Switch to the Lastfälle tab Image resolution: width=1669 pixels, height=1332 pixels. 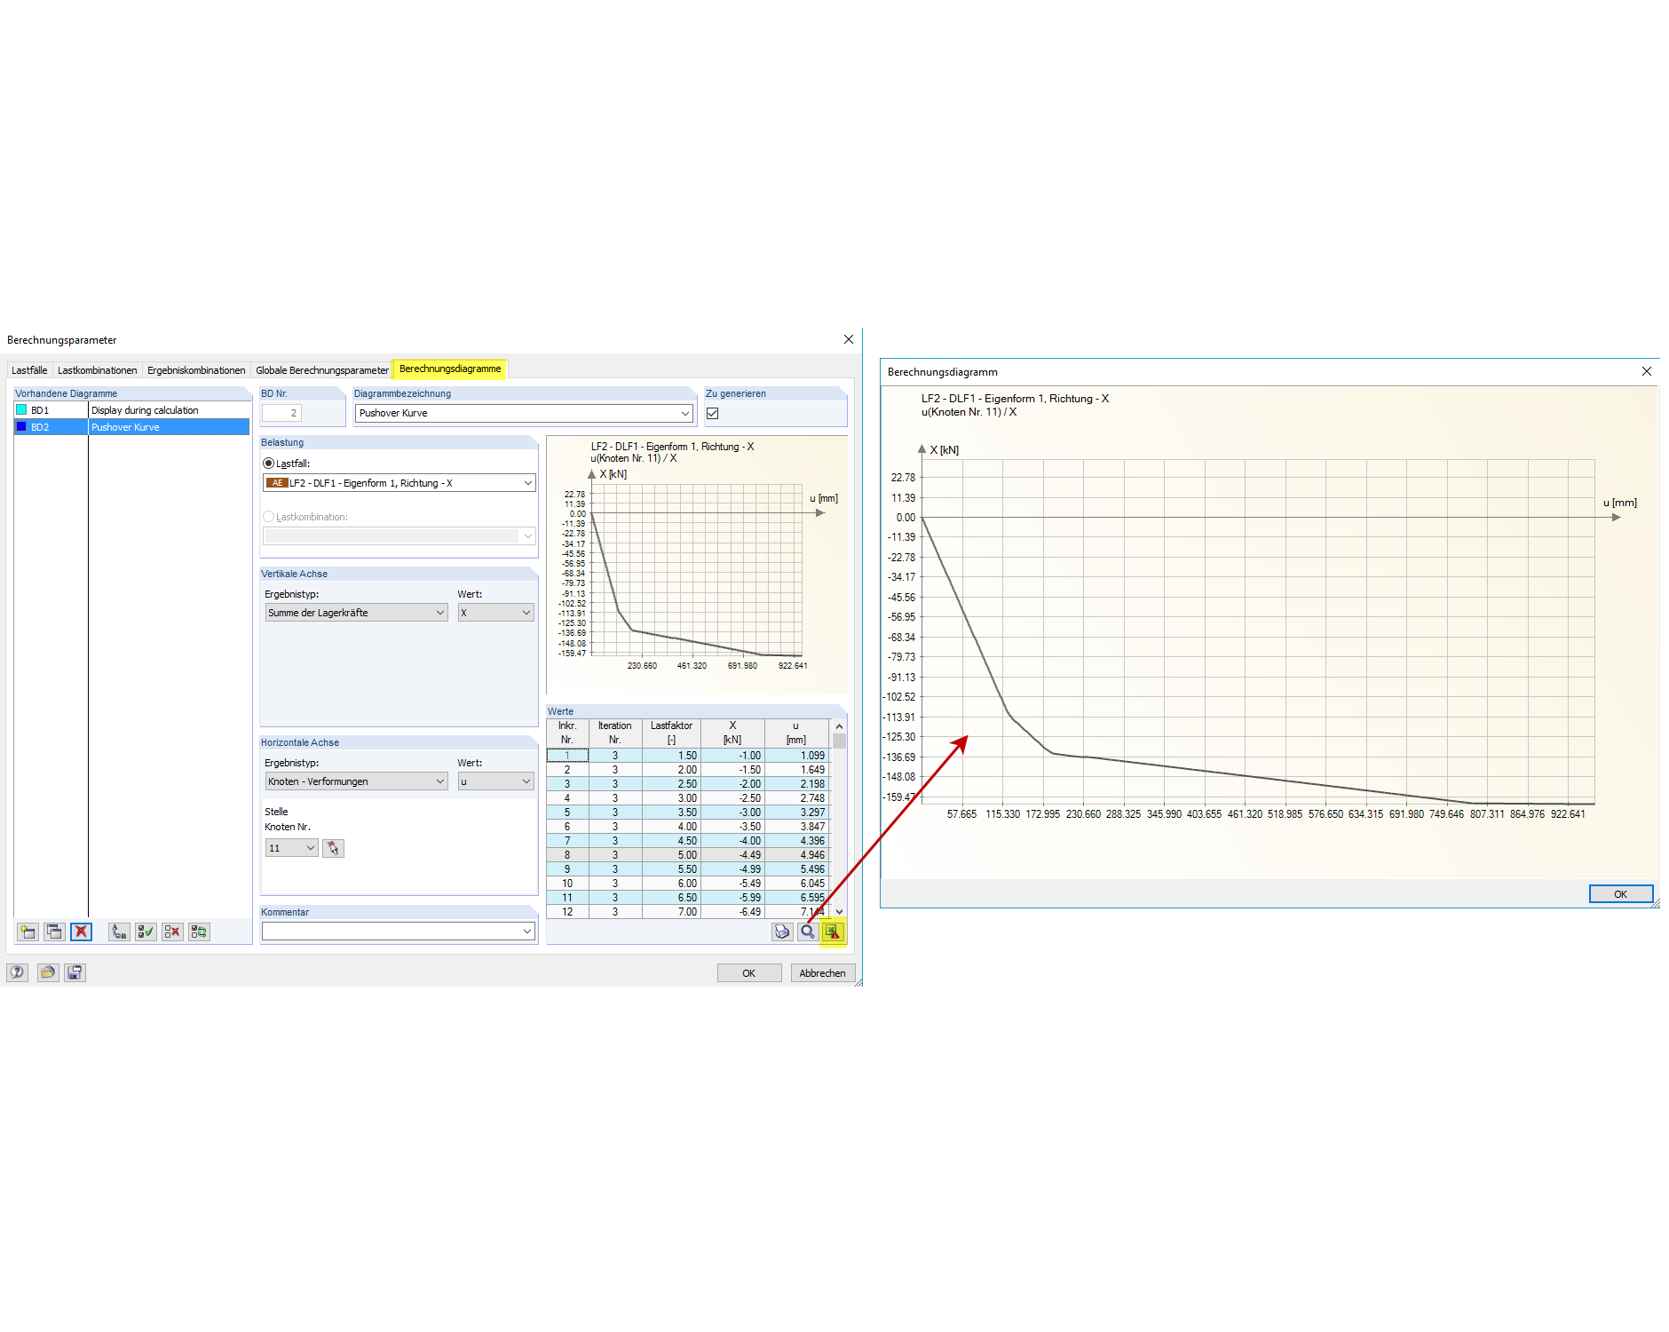tap(29, 370)
